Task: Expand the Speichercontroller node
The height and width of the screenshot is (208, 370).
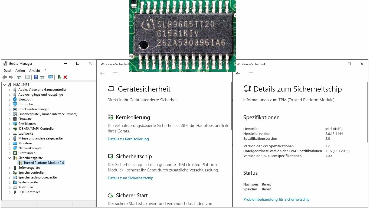Action: pos(10,173)
